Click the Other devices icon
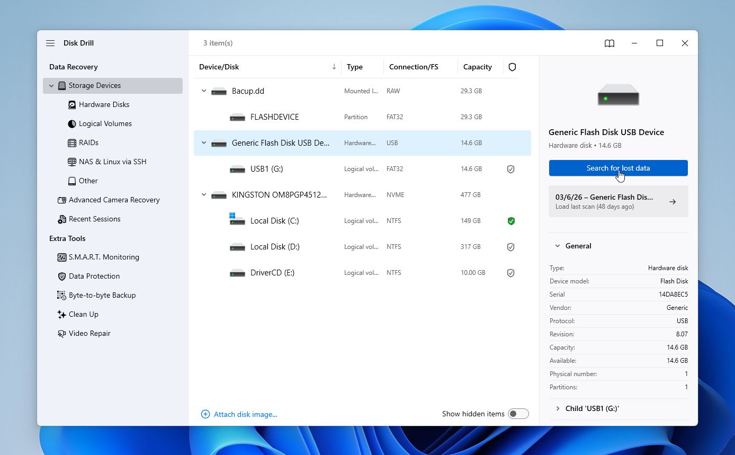This screenshot has height=455, width=735. click(72, 181)
